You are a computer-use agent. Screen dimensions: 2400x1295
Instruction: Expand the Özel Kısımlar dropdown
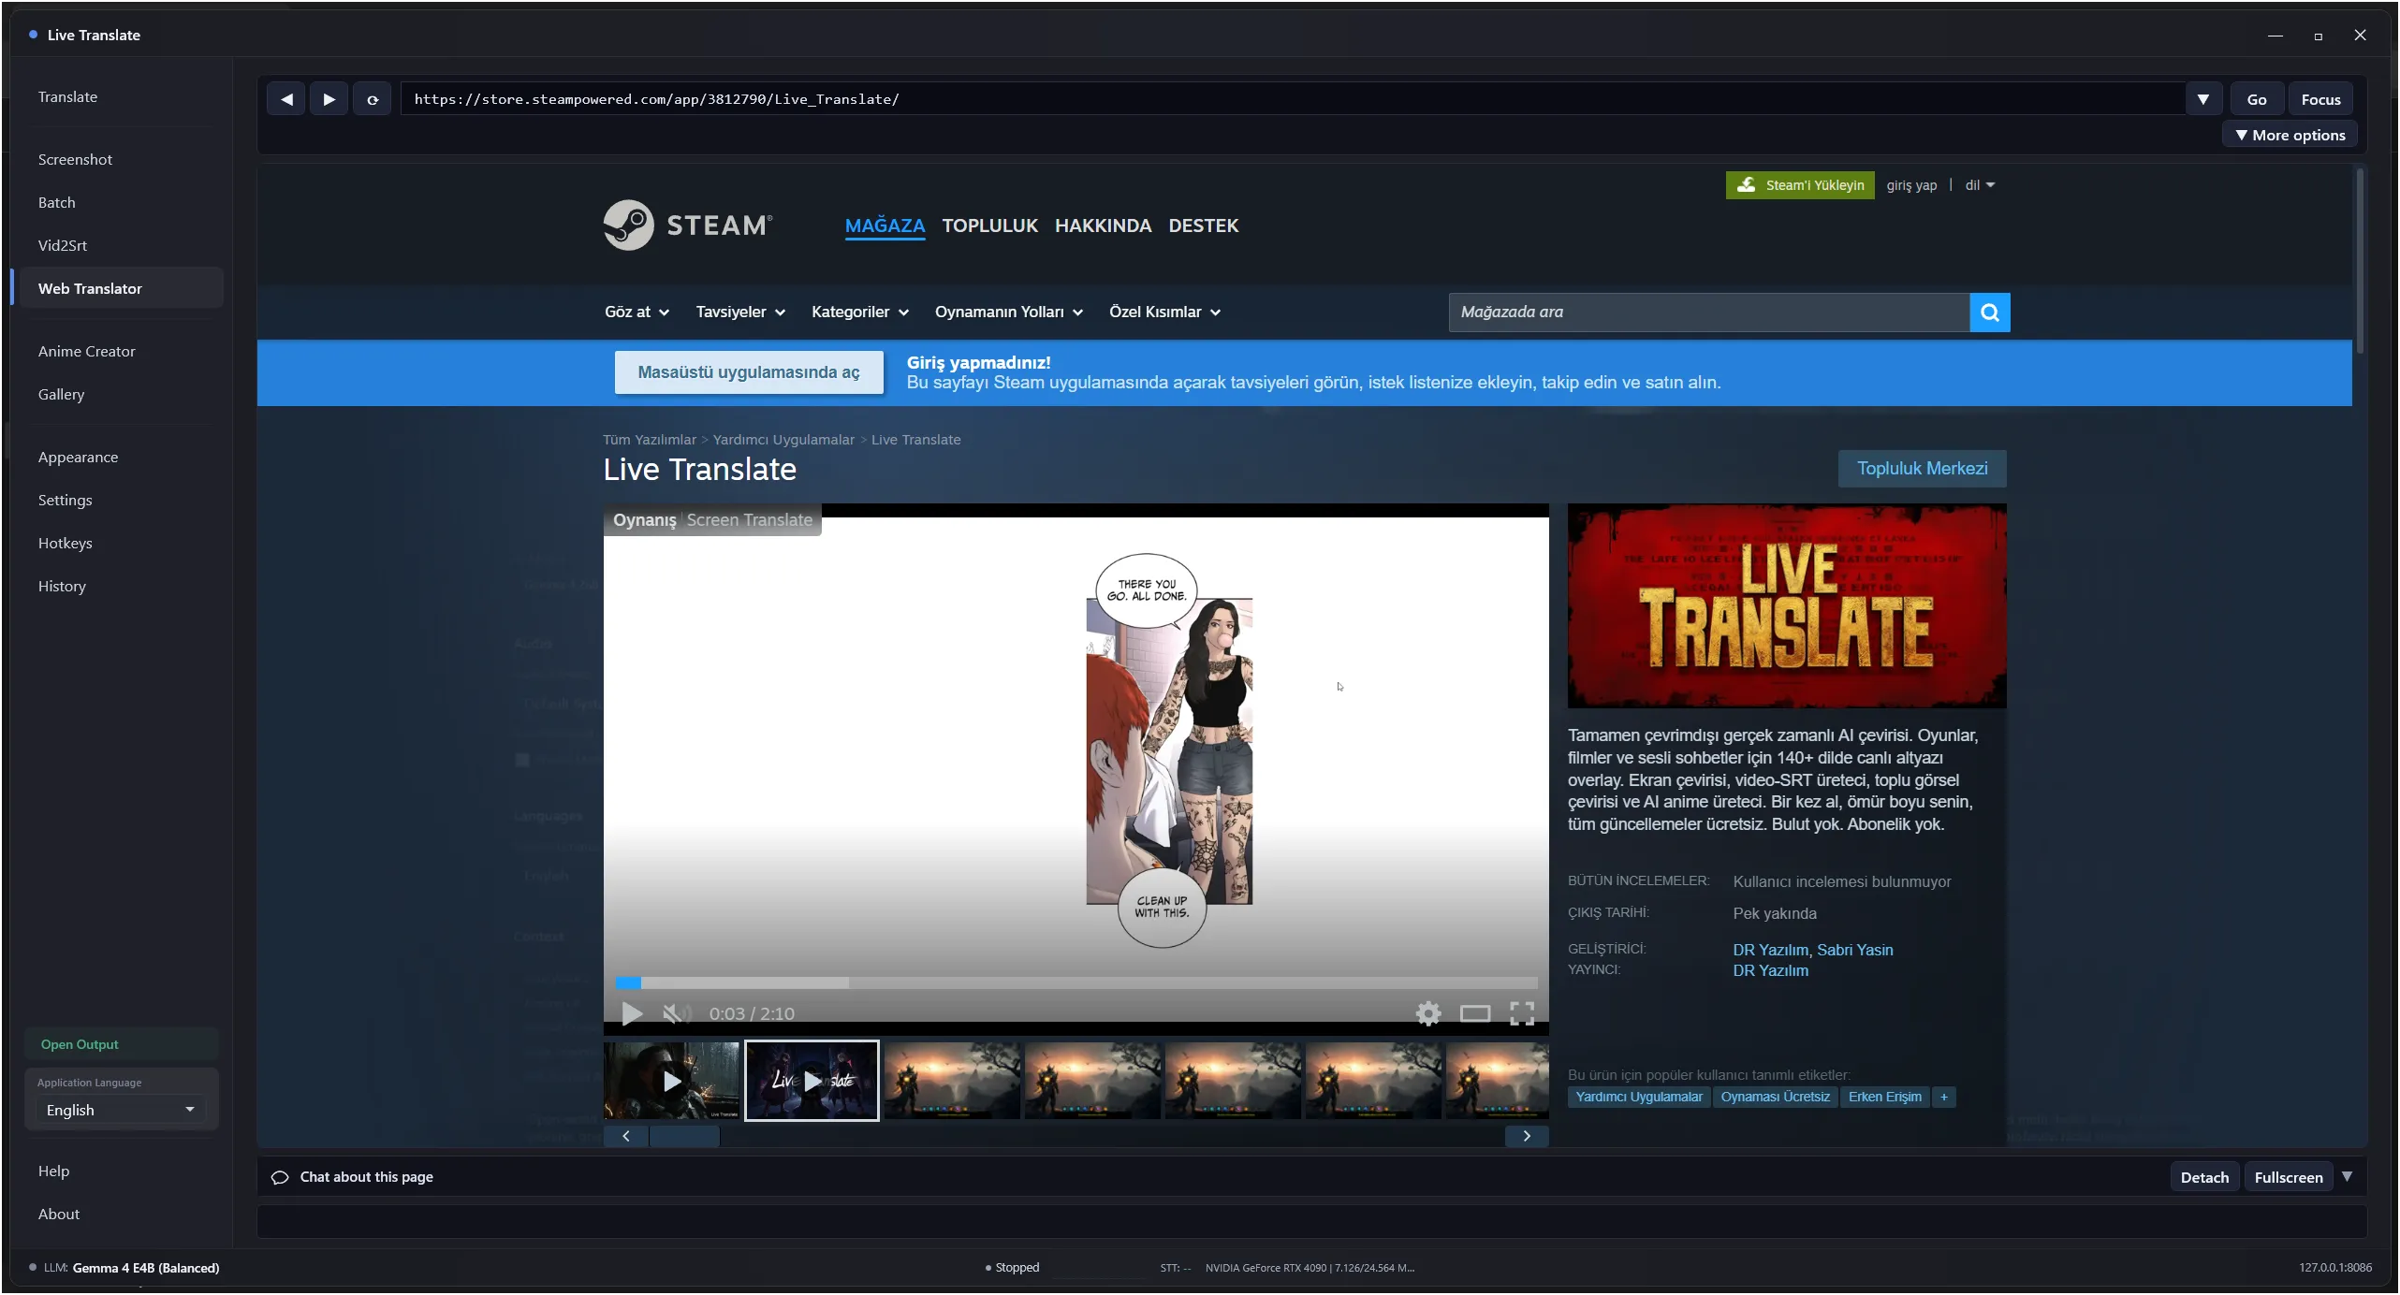point(1164,312)
